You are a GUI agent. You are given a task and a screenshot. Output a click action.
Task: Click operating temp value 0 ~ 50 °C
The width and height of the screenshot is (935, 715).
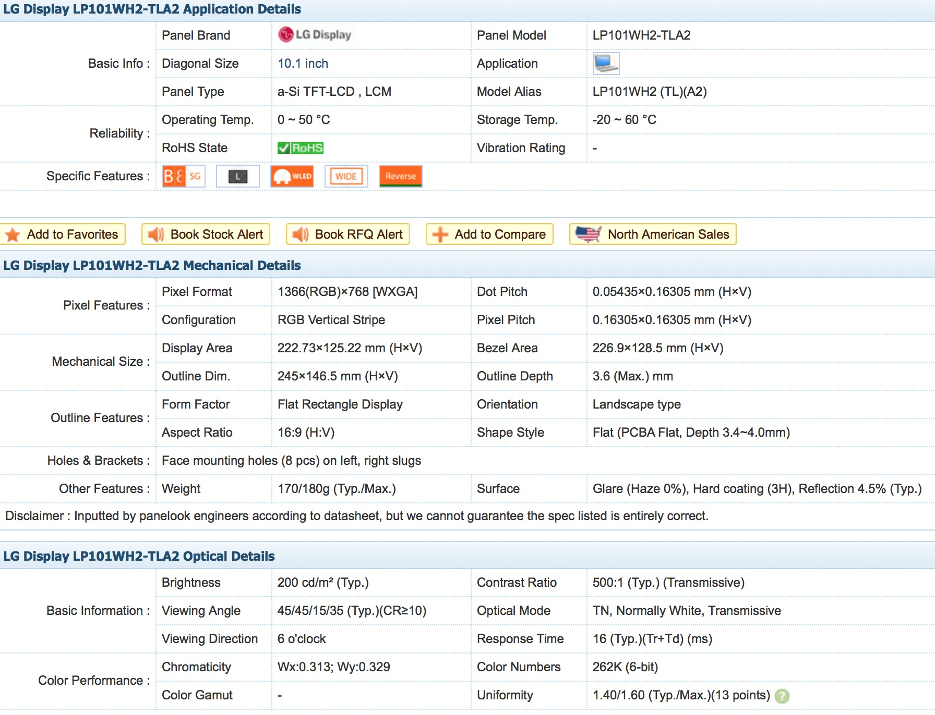304,120
